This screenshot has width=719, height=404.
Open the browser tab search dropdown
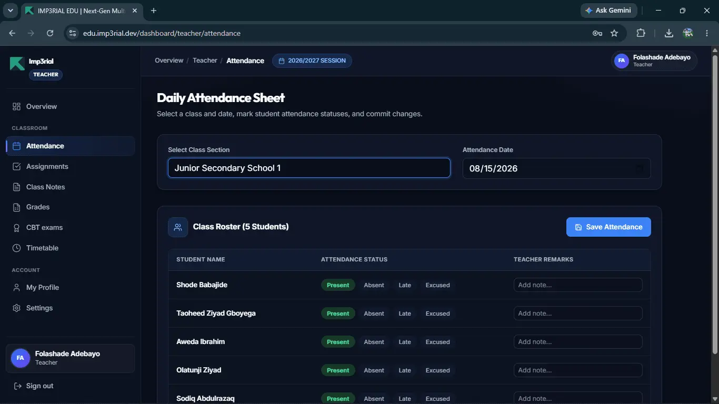(x=10, y=11)
